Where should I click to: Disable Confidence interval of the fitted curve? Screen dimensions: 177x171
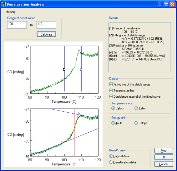(111, 96)
